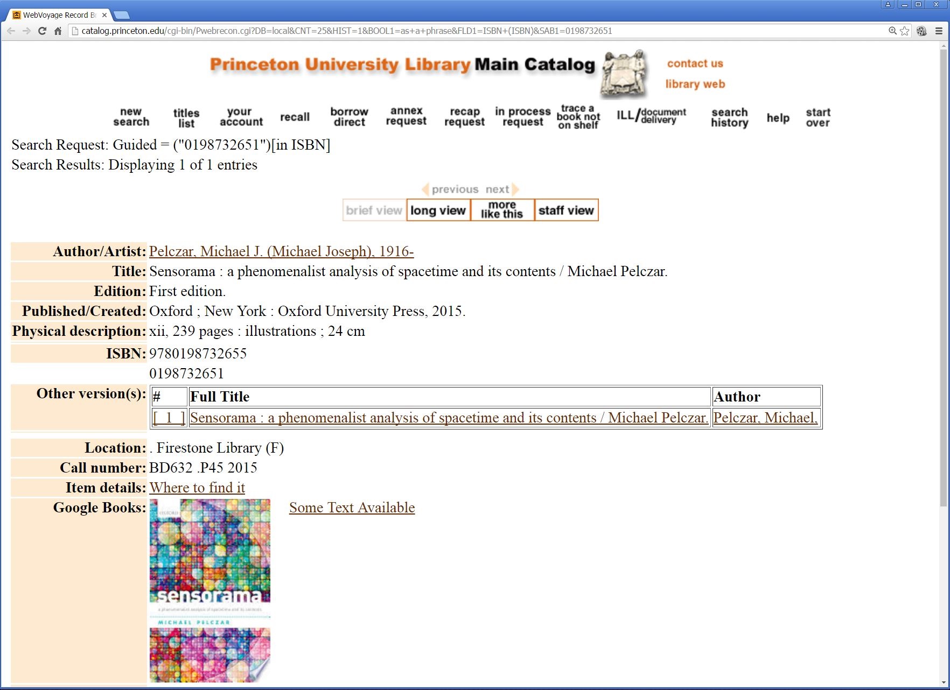This screenshot has height=690, width=950.
Task: Open the browser home page icon
Action: click(58, 31)
